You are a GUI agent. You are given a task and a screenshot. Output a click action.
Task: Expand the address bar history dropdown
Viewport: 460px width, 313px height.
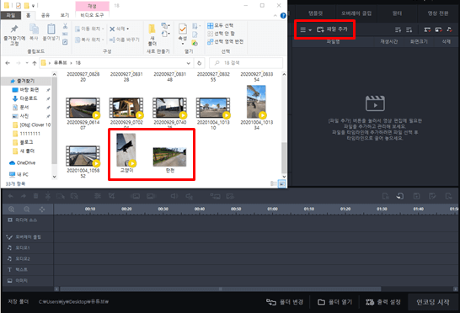[189, 63]
